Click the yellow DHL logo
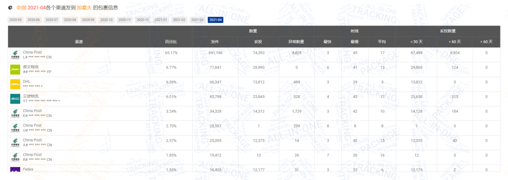The image size is (508, 180). [x=15, y=84]
